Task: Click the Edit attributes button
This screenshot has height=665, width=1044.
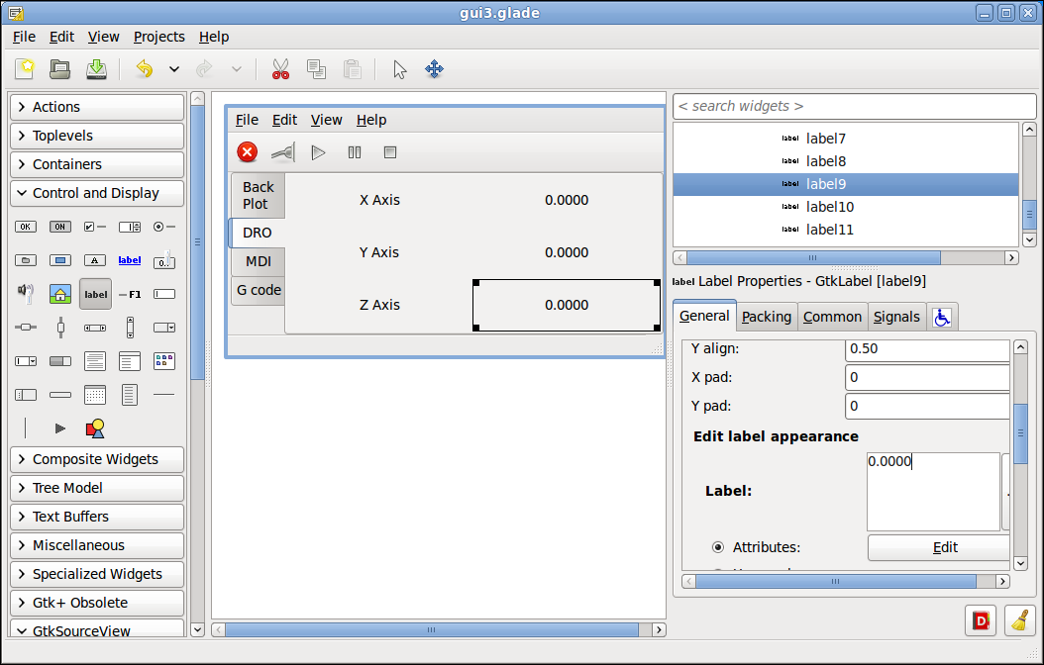Action: [x=941, y=547]
